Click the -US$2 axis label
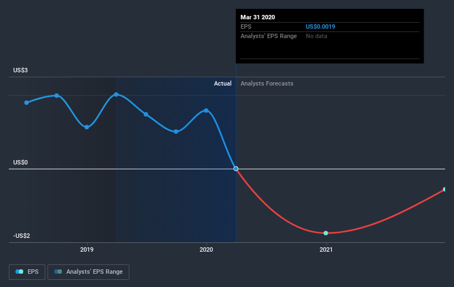 point(22,236)
